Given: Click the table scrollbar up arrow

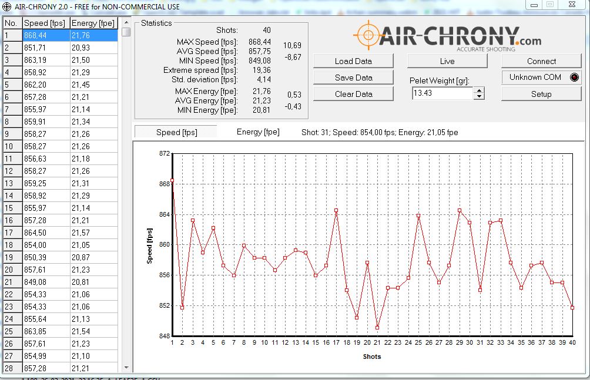Looking at the screenshot, I should click(x=126, y=22).
